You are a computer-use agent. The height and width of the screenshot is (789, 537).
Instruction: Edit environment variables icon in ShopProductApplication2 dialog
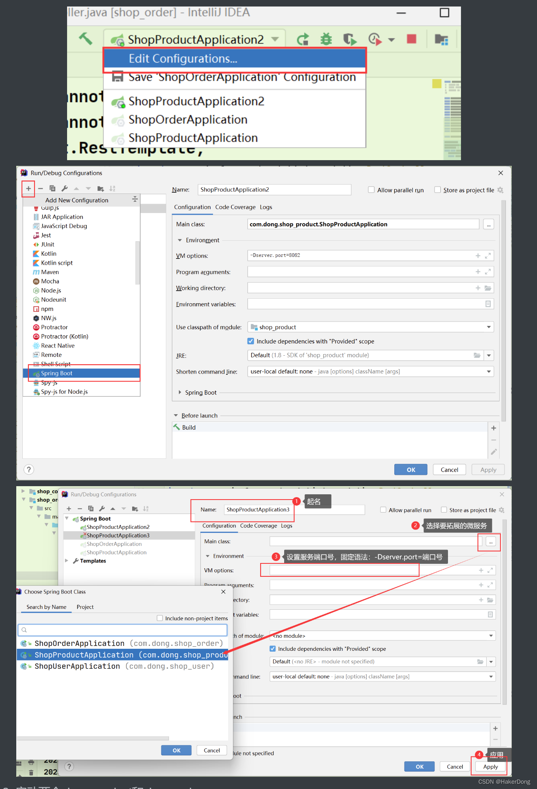(x=488, y=304)
